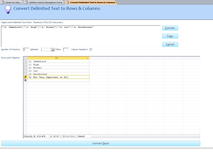Open the Delimiter dropdown list
This screenshot has height=162, width=213.
coord(53,50)
